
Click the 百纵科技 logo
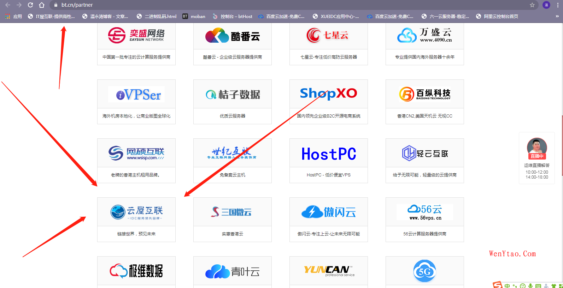pos(425,94)
